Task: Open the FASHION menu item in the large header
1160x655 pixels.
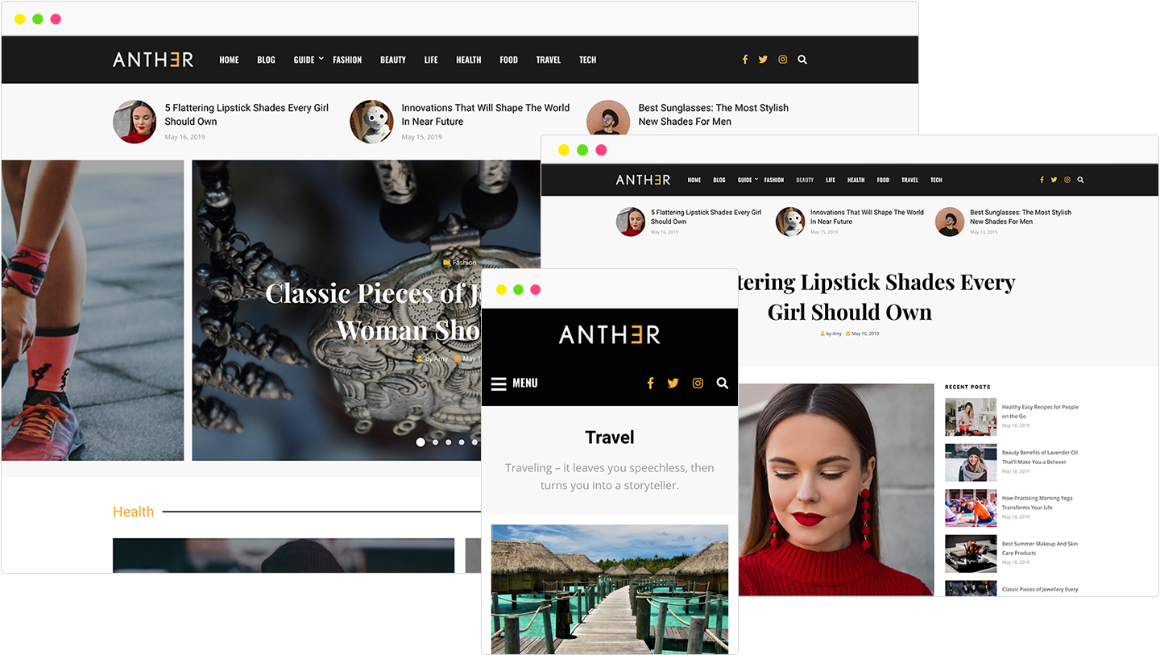Action: (x=347, y=60)
